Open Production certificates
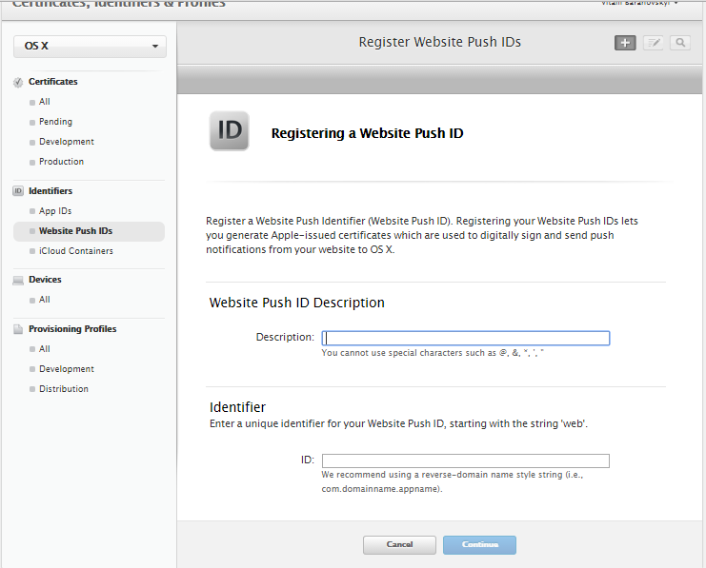 click(61, 162)
